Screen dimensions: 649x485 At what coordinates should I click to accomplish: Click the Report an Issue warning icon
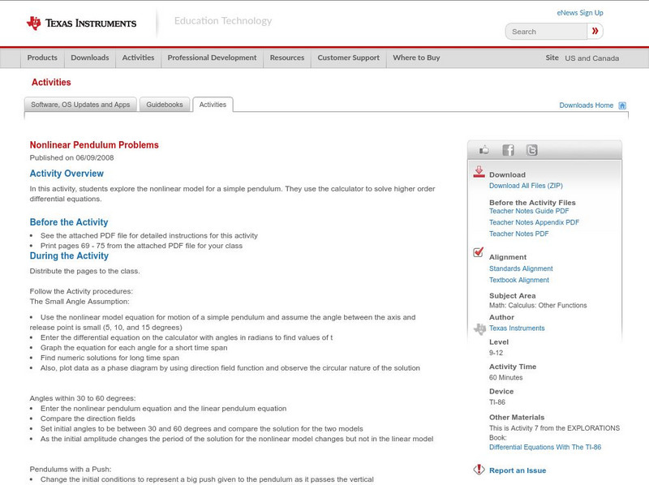point(479,470)
